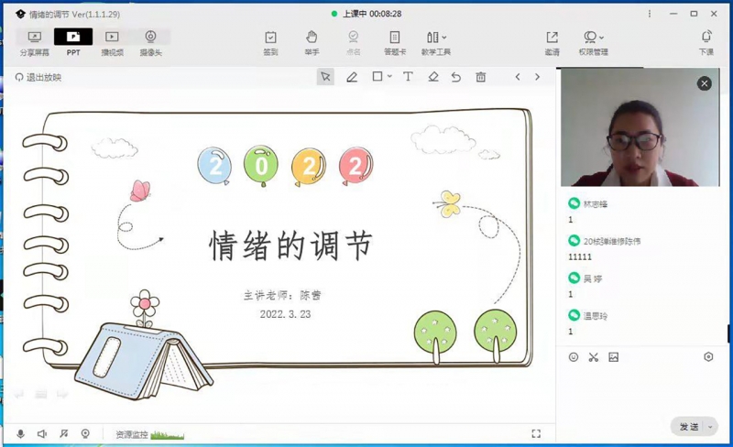Open the emoji picker in chat
Image resolution: width=733 pixels, height=447 pixels.
point(574,357)
